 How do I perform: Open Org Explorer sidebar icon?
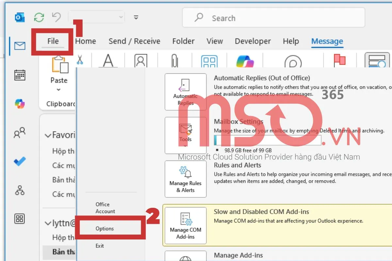coord(20,190)
